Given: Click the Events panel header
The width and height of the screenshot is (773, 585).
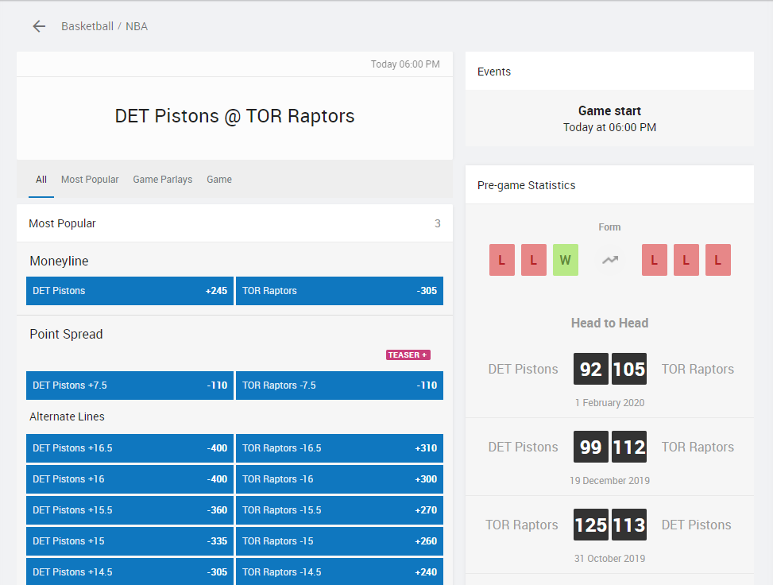Looking at the screenshot, I should [x=609, y=71].
